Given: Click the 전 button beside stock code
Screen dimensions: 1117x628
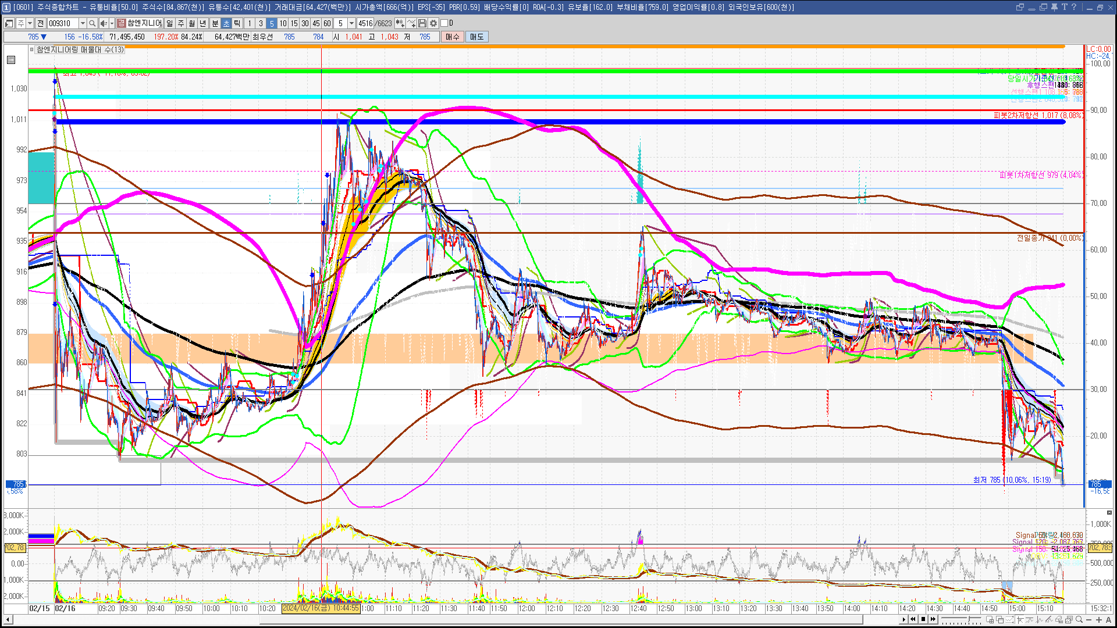Looking at the screenshot, I should (40, 23).
